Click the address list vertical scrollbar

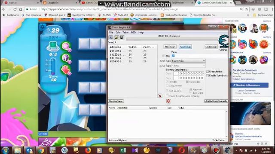(x=226, y=124)
